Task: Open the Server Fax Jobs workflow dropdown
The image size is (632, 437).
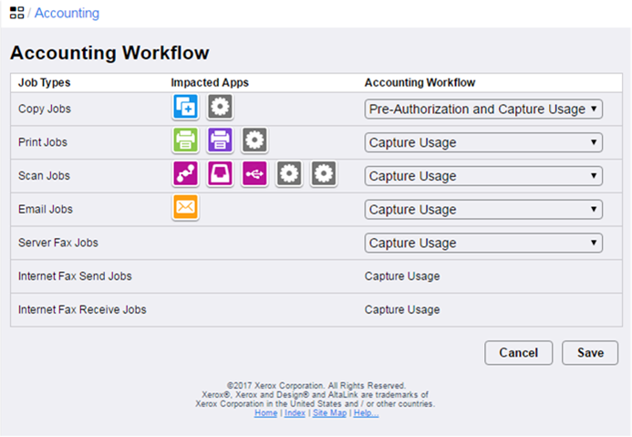Action: (x=483, y=243)
